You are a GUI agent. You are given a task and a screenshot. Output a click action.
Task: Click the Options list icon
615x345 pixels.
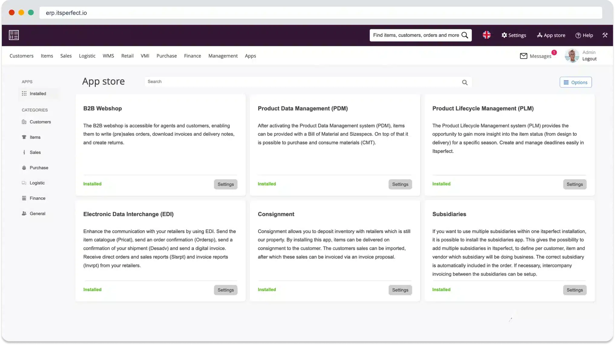(566, 82)
